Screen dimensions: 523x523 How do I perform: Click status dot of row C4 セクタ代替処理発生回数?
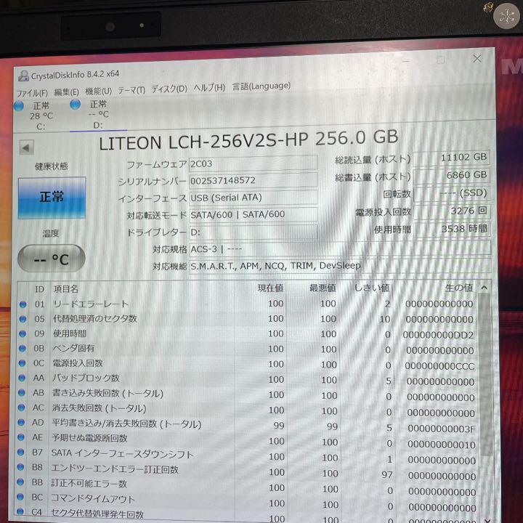(20, 511)
